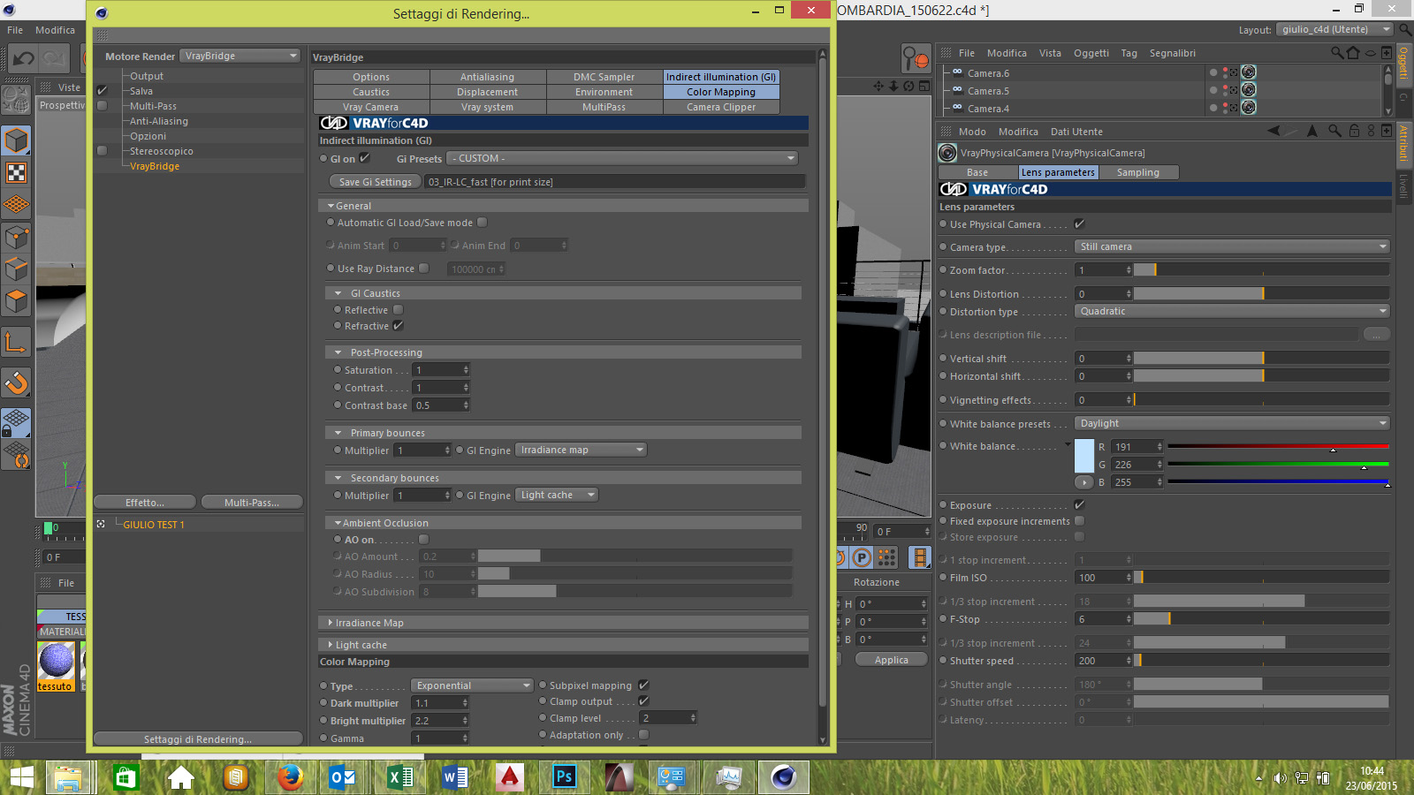Click the viewport zoom arrow icon
Image resolution: width=1414 pixels, height=795 pixels.
pos(893,86)
